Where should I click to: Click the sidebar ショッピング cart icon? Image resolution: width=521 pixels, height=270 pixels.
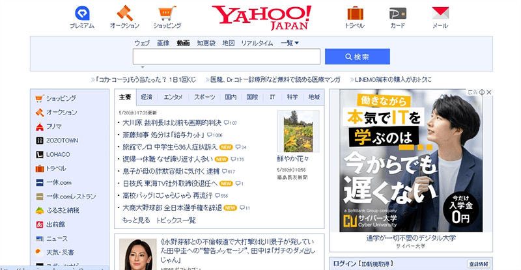coord(40,98)
